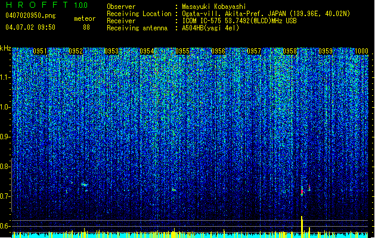Click the small meteor echo below 0955
The height and width of the screenshot is (238, 375).
tap(174, 190)
